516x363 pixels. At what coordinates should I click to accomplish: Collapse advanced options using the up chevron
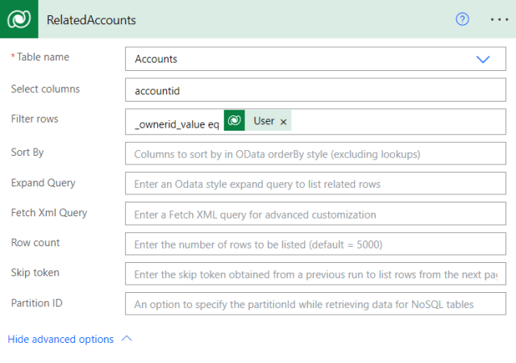coord(126,339)
